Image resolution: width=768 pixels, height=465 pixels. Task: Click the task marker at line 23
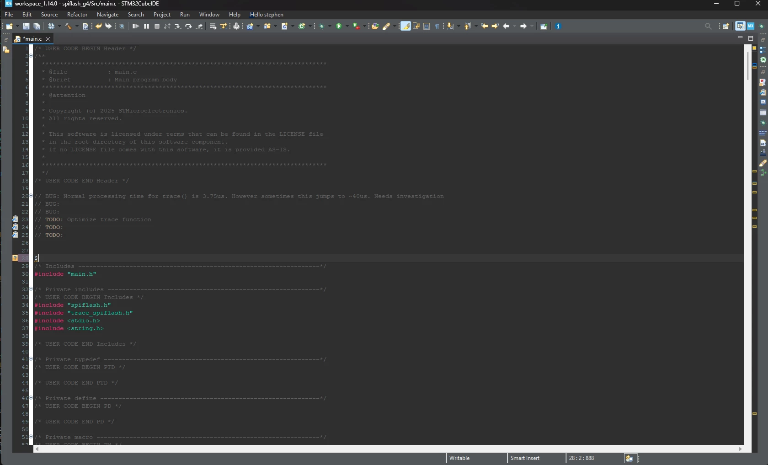point(15,219)
